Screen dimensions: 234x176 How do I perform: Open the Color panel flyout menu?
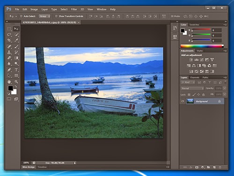[225, 25]
